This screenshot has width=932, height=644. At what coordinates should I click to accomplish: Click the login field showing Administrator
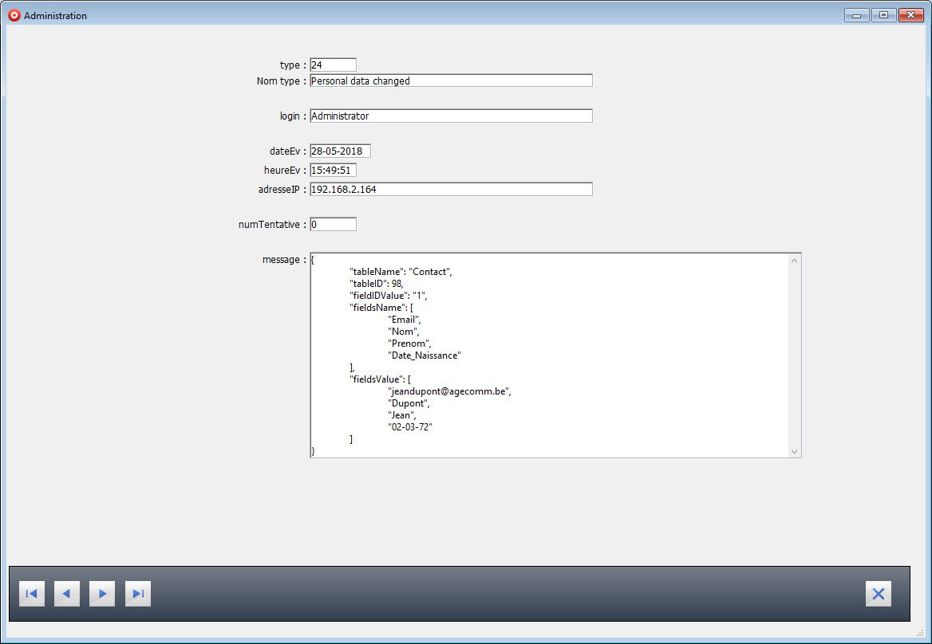(x=451, y=116)
